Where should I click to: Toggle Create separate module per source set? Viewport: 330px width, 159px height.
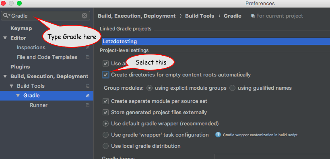point(105,101)
